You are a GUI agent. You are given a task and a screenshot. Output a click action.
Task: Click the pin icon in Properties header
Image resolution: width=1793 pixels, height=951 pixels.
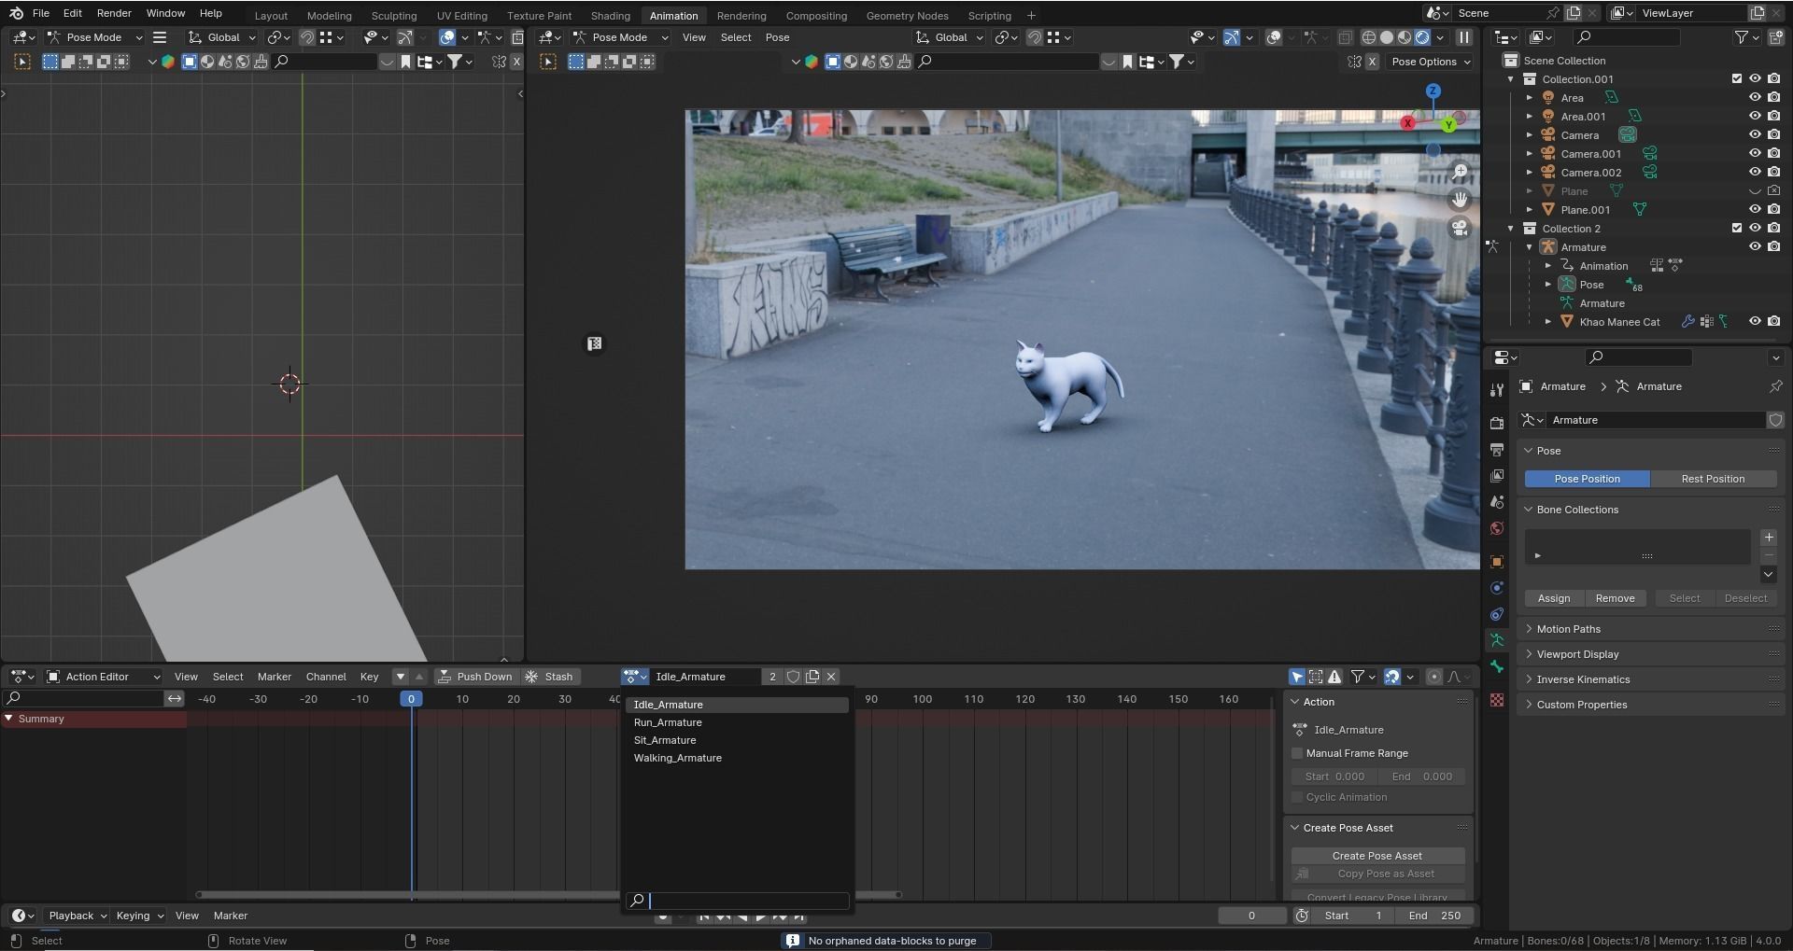tap(1775, 386)
